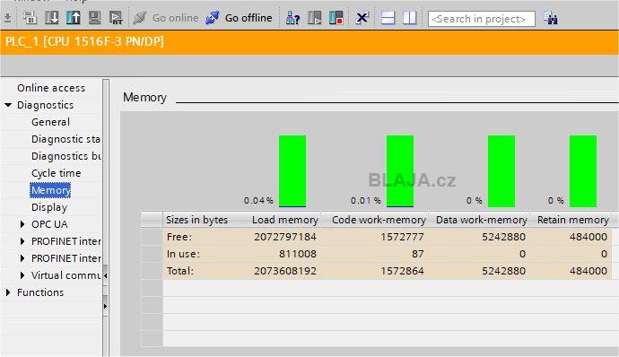
Task: Click the Start CPU icon
Action: (314, 18)
